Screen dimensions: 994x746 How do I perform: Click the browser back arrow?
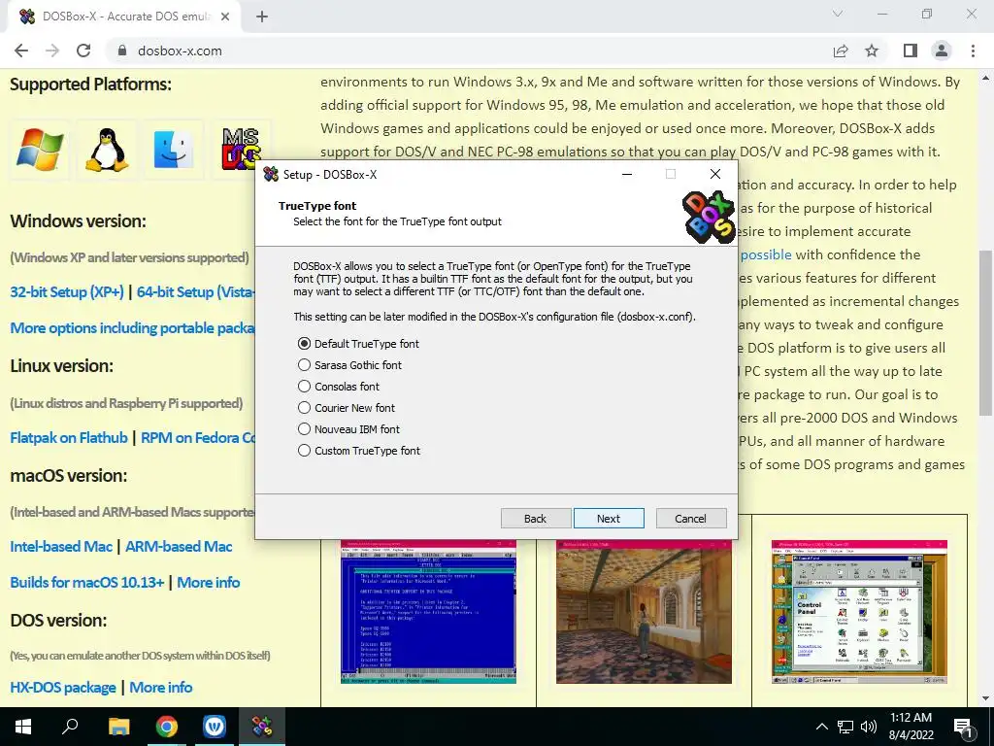coord(21,51)
